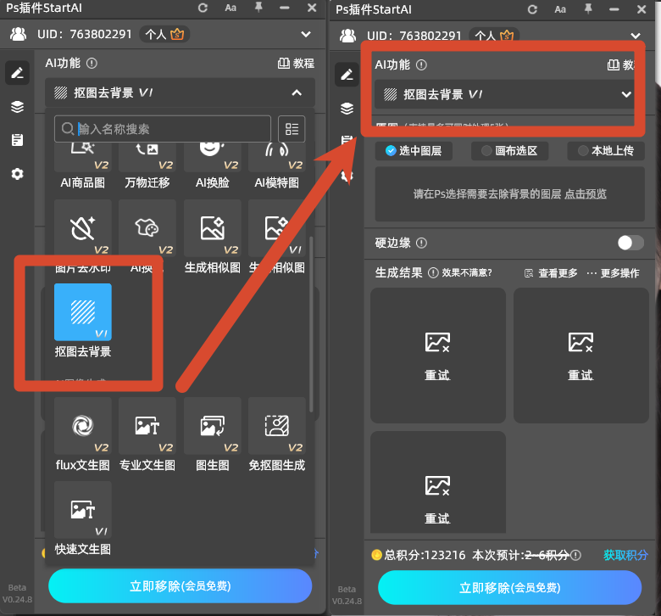The image size is (661, 616).
Task: Pin the right StartAI panel
Action: point(588,9)
